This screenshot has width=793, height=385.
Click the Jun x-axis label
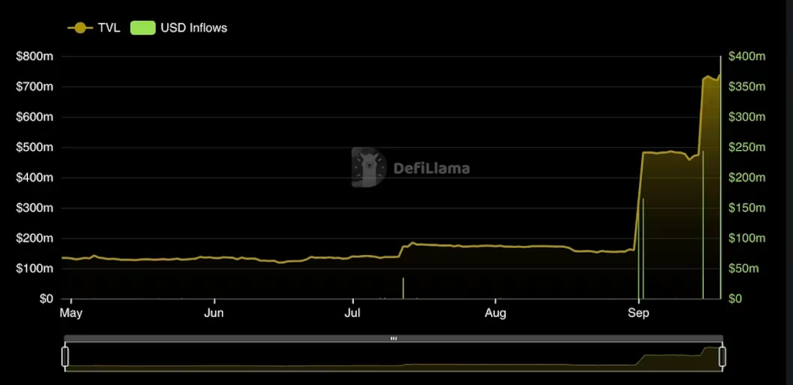[x=214, y=313]
